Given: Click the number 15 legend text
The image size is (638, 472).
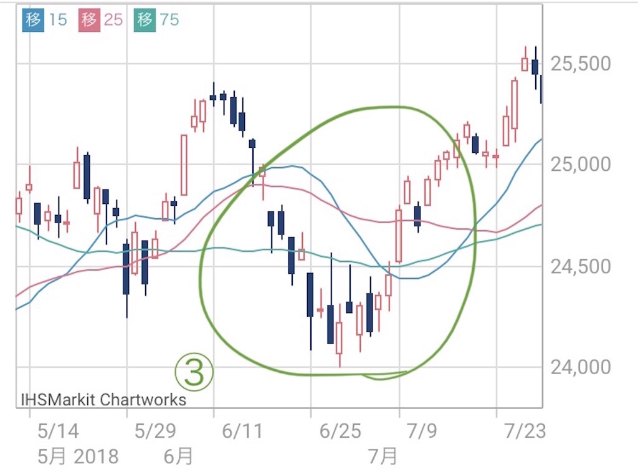Looking at the screenshot, I should click(58, 20).
